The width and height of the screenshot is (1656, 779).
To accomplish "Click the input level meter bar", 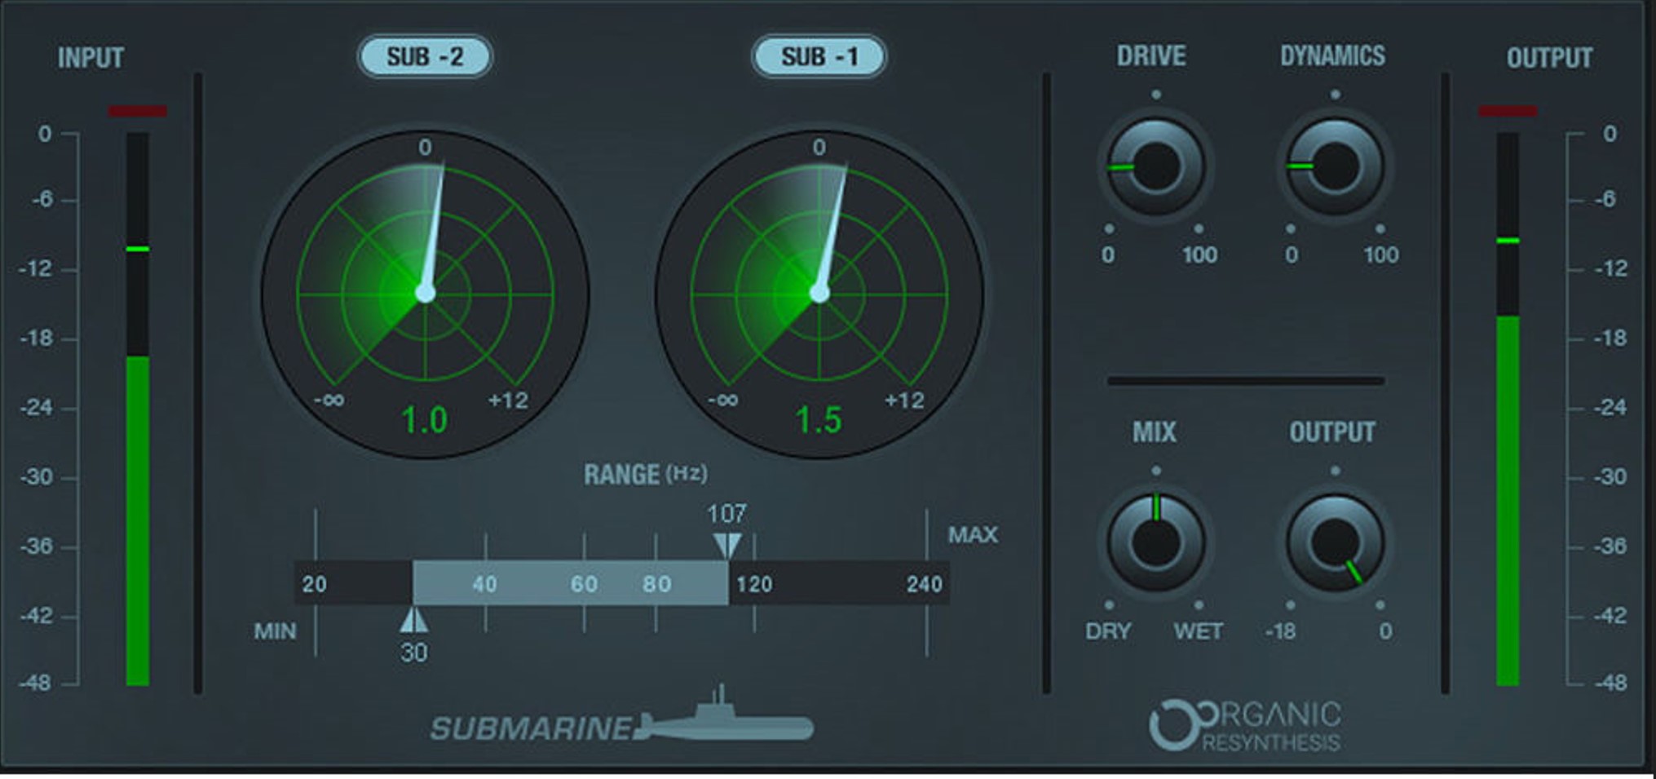I will (138, 409).
